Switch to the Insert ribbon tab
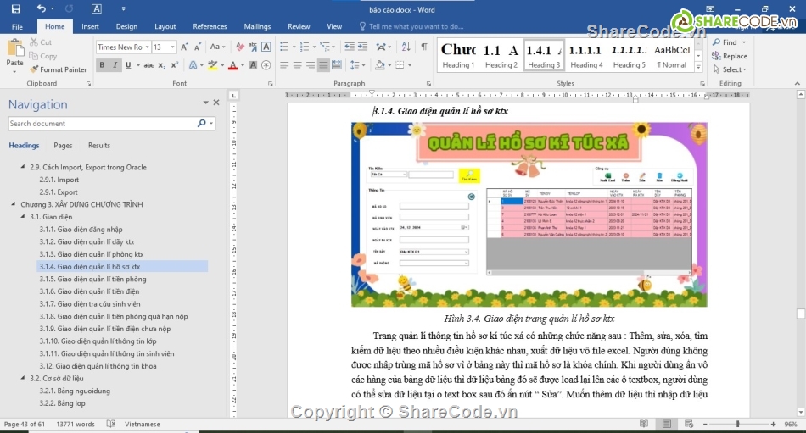Viewport: 806px width, 433px height. pyautogui.click(x=90, y=27)
